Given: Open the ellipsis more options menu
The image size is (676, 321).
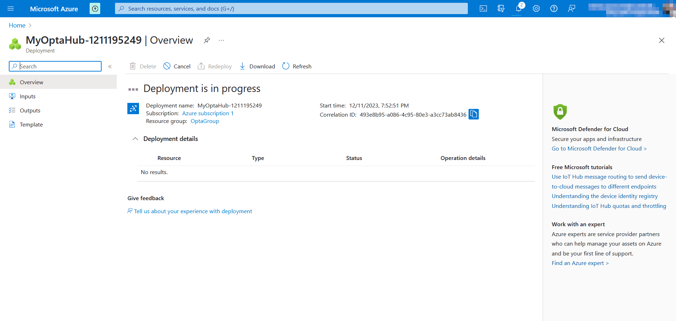Looking at the screenshot, I should (221, 40).
